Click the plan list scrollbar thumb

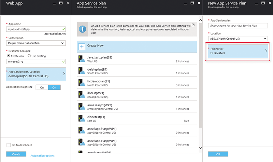(200, 75)
